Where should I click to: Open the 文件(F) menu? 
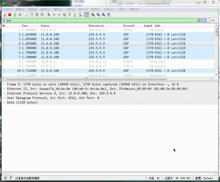point(7,9)
